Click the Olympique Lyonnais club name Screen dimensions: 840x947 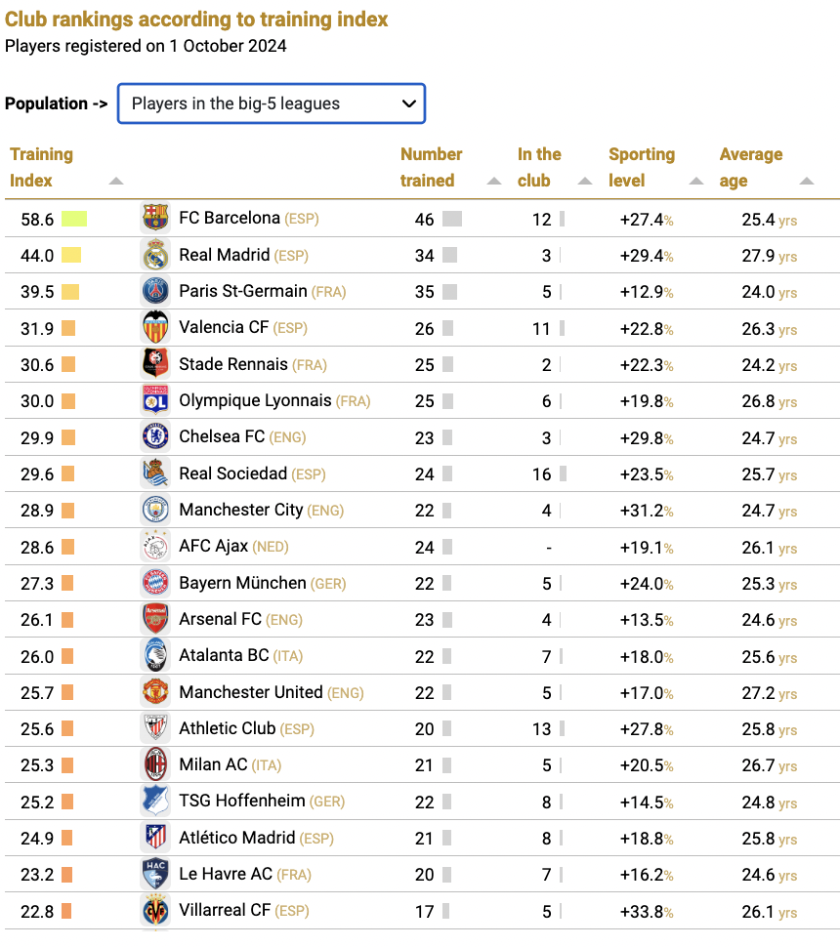[255, 400]
